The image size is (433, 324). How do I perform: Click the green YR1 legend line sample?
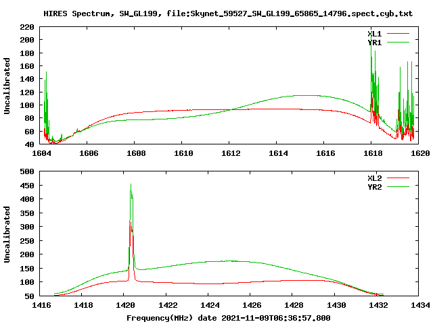click(398, 43)
